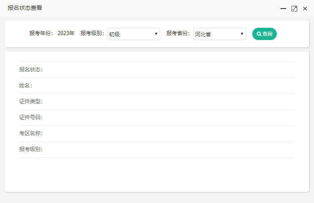This screenshot has height=203, width=314.
Task: Click the 报考年份 label
Action: (41, 33)
